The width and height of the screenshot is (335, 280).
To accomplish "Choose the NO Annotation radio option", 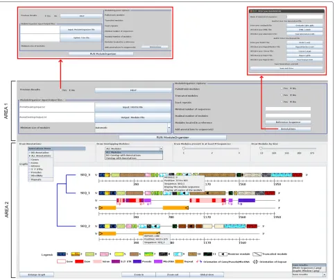I will (x=30, y=153).
